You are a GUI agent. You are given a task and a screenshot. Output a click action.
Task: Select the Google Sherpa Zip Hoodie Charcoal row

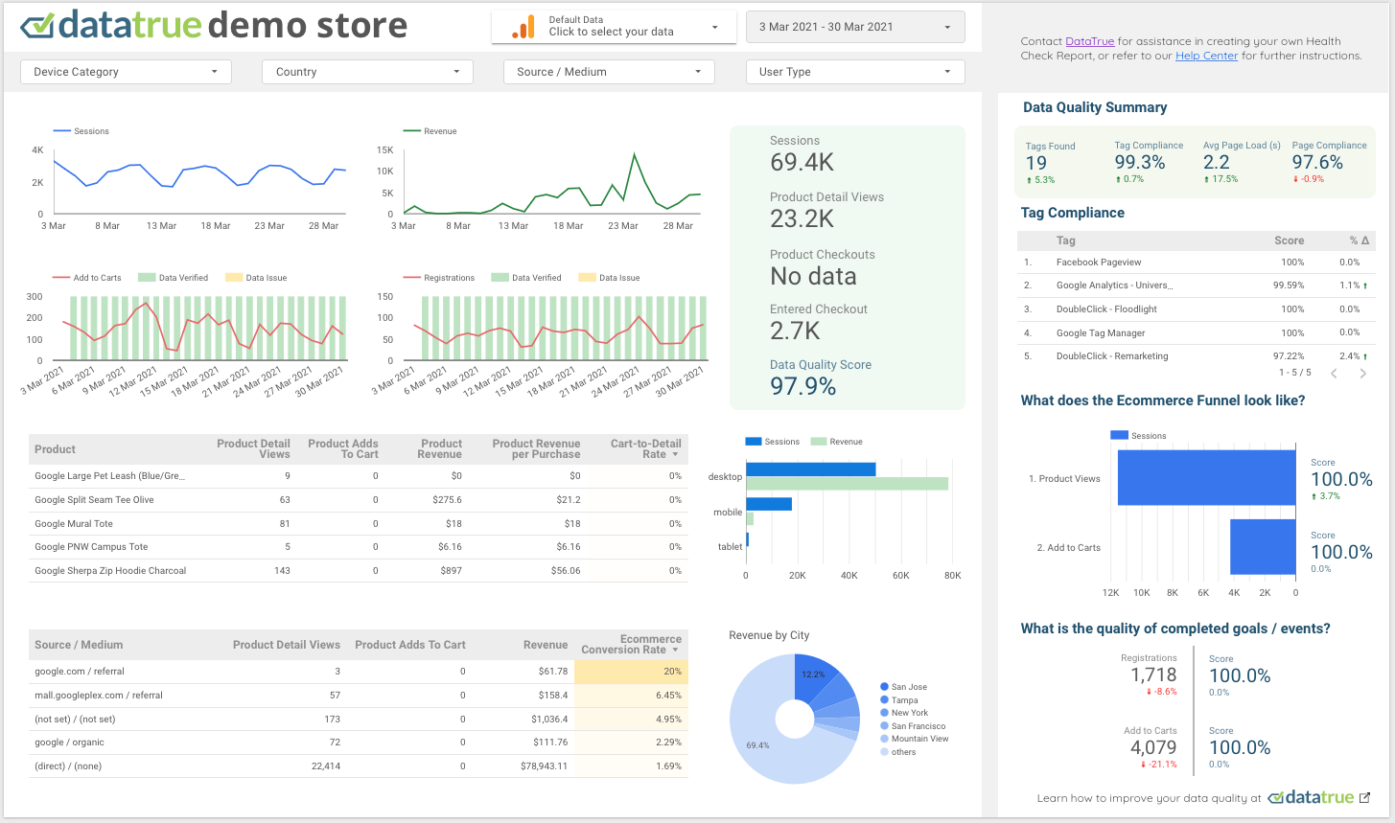(359, 571)
